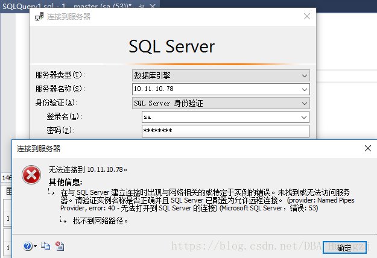
Task: Expand the 服务器名称 dropdown arrow
Action: [305, 89]
